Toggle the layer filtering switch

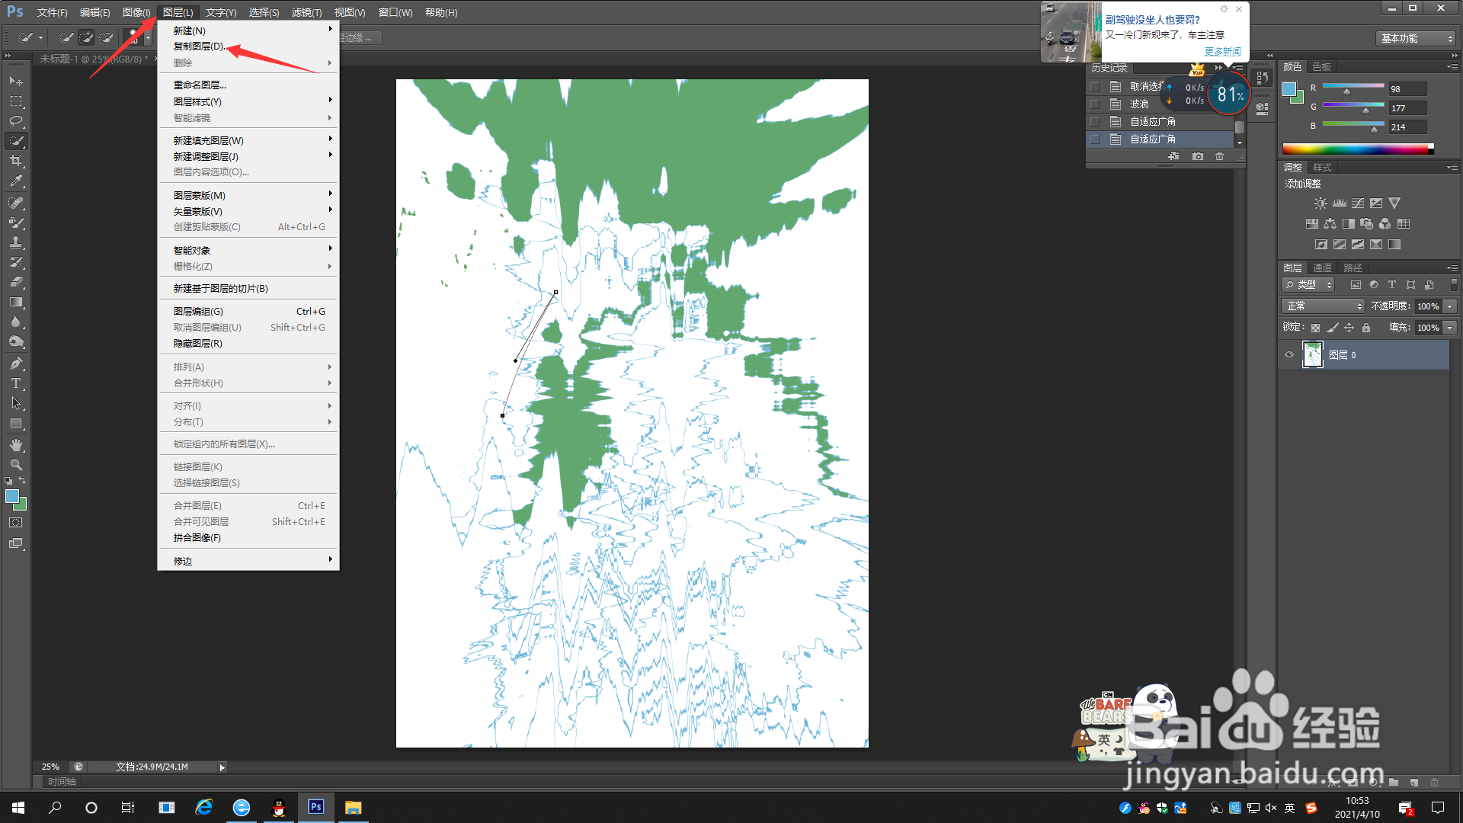tap(1454, 284)
